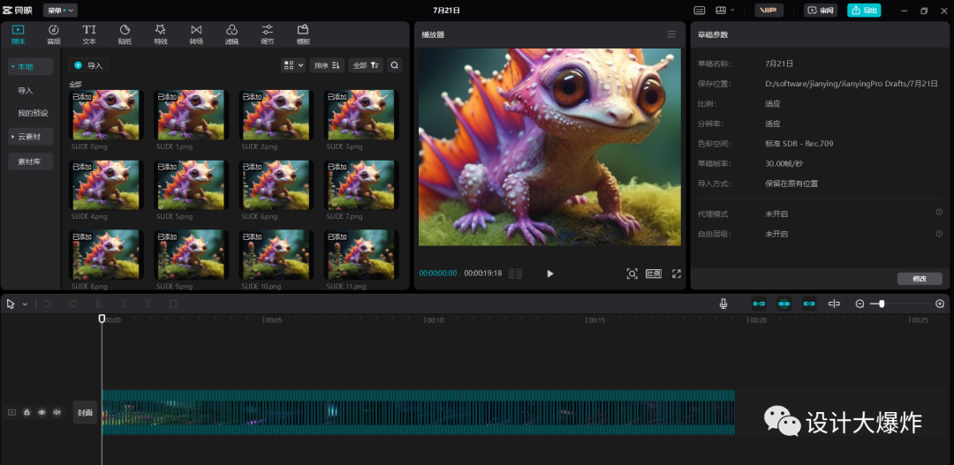954x465 pixels.
Task: Click the zoom-in timeline plus icon
Action: (x=940, y=304)
